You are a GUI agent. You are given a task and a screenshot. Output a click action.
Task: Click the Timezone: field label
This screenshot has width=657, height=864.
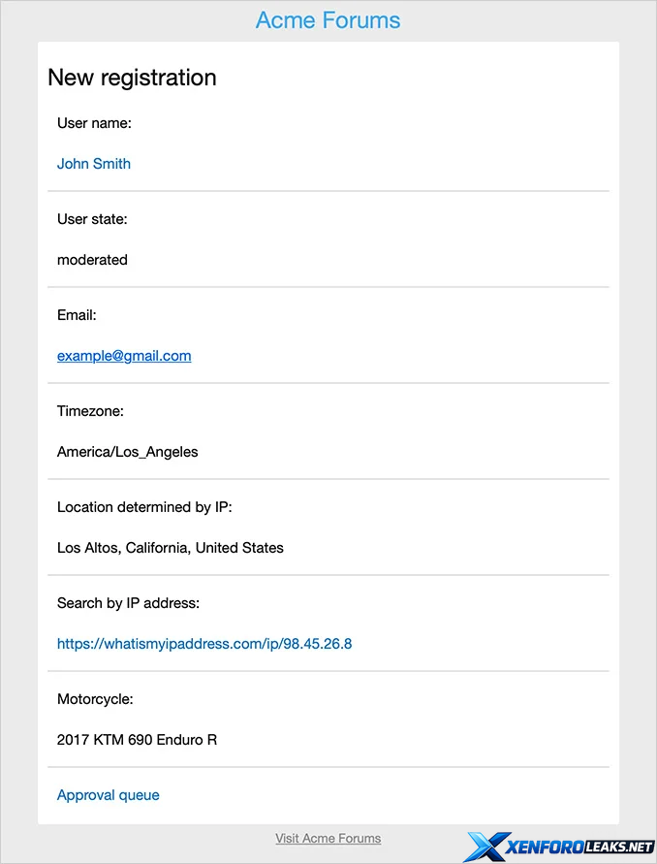[x=90, y=411]
